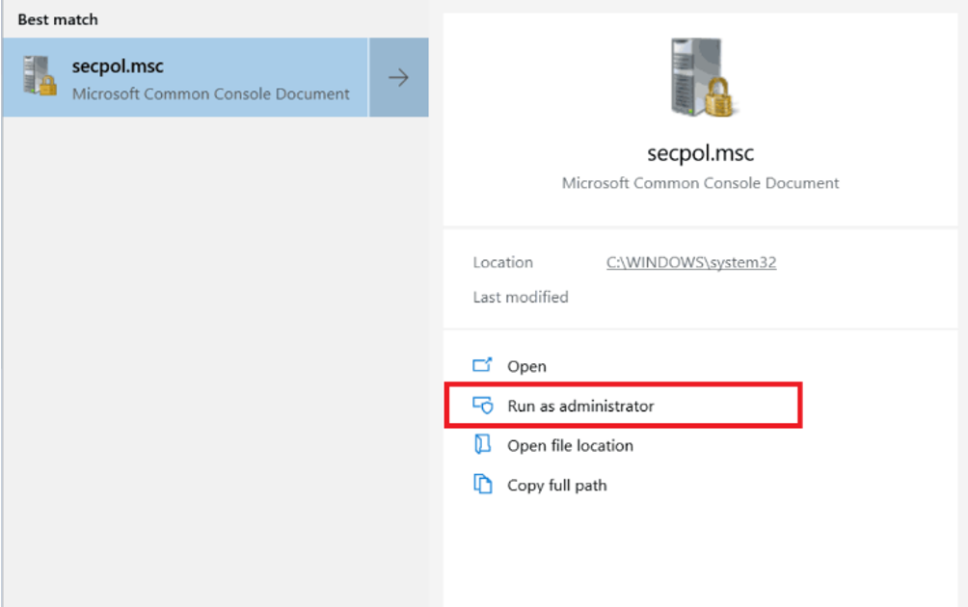Choose the Open text label

(526, 366)
